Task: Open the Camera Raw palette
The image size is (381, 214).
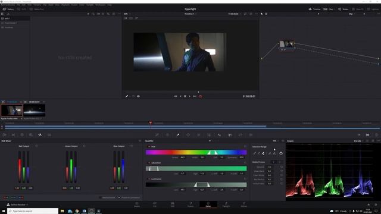Action: click(5, 135)
